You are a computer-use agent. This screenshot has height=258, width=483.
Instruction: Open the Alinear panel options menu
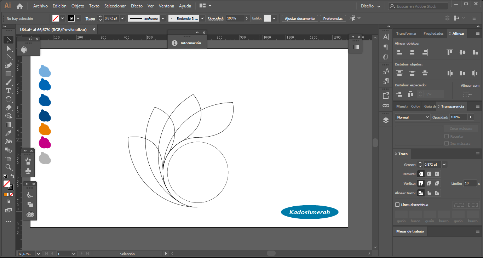click(477, 34)
